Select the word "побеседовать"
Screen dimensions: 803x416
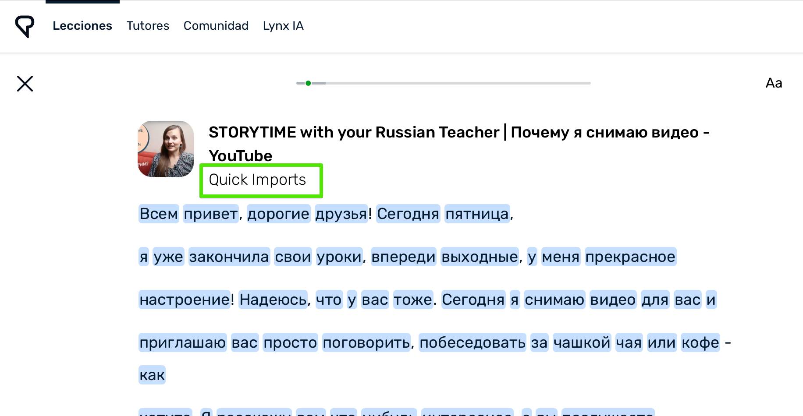click(472, 342)
